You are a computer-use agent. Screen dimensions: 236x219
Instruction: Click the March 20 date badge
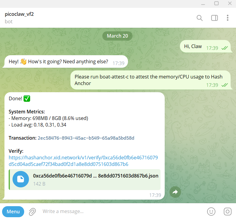point(117,36)
